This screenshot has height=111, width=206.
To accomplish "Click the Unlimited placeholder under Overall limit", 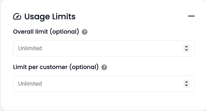I will coord(30,48).
